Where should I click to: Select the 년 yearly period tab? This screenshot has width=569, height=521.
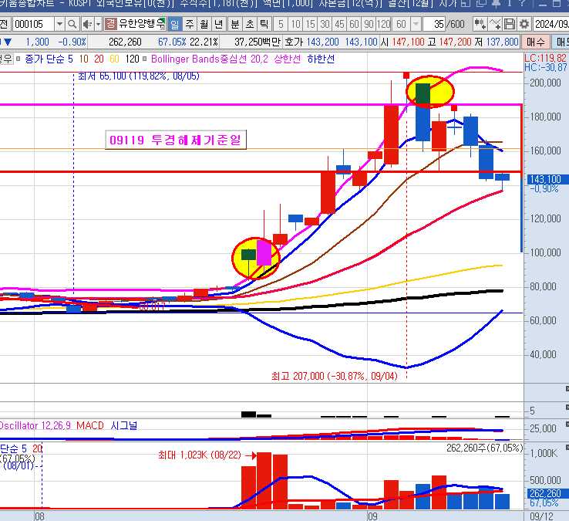tap(219, 24)
